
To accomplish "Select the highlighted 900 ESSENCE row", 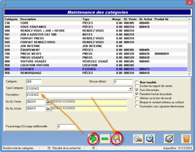I will point(96,69).
